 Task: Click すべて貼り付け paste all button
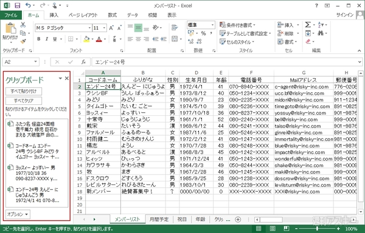tap(24, 91)
